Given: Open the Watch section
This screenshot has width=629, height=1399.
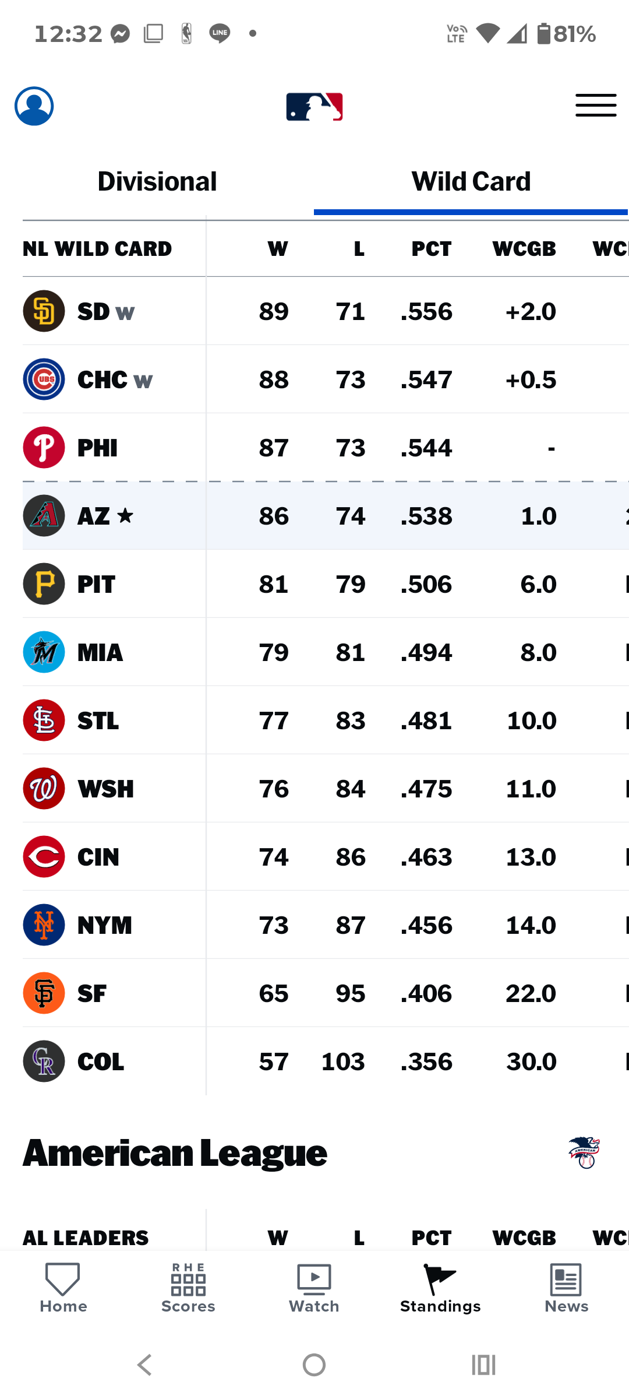Looking at the screenshot, I should (314, 1288).
